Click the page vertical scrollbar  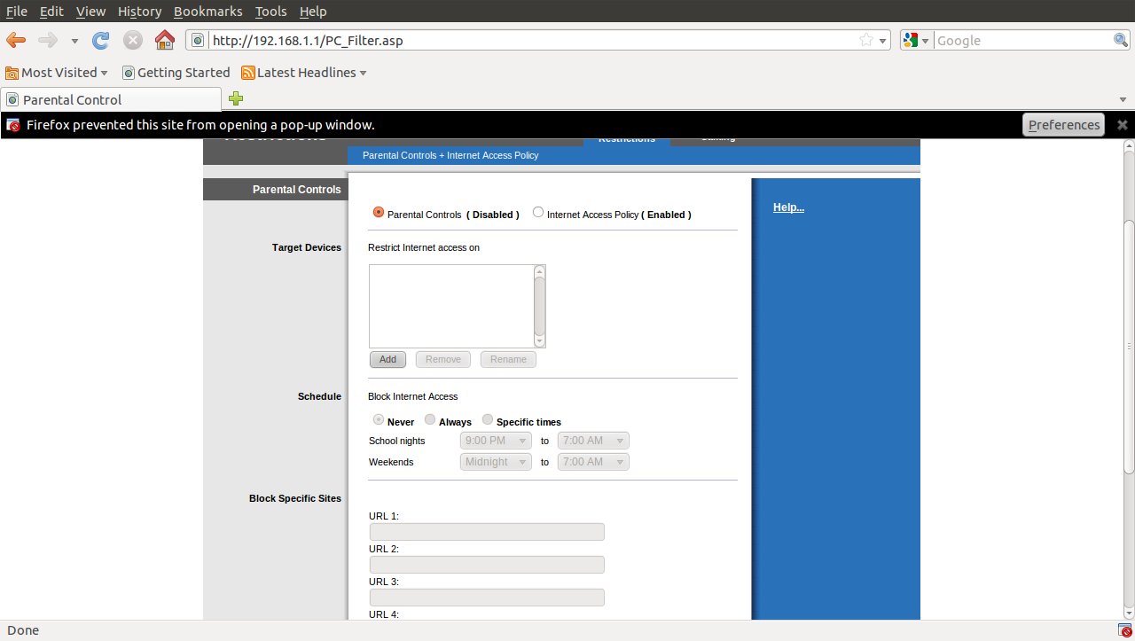tap(1128, 346)
